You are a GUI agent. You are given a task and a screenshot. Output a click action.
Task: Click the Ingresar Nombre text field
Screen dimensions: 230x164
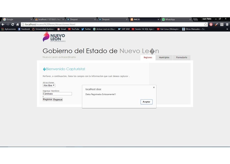57,94
